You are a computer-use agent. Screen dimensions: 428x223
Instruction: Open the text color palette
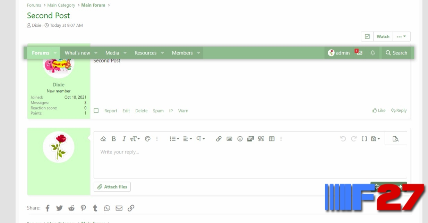pos(147,139)
